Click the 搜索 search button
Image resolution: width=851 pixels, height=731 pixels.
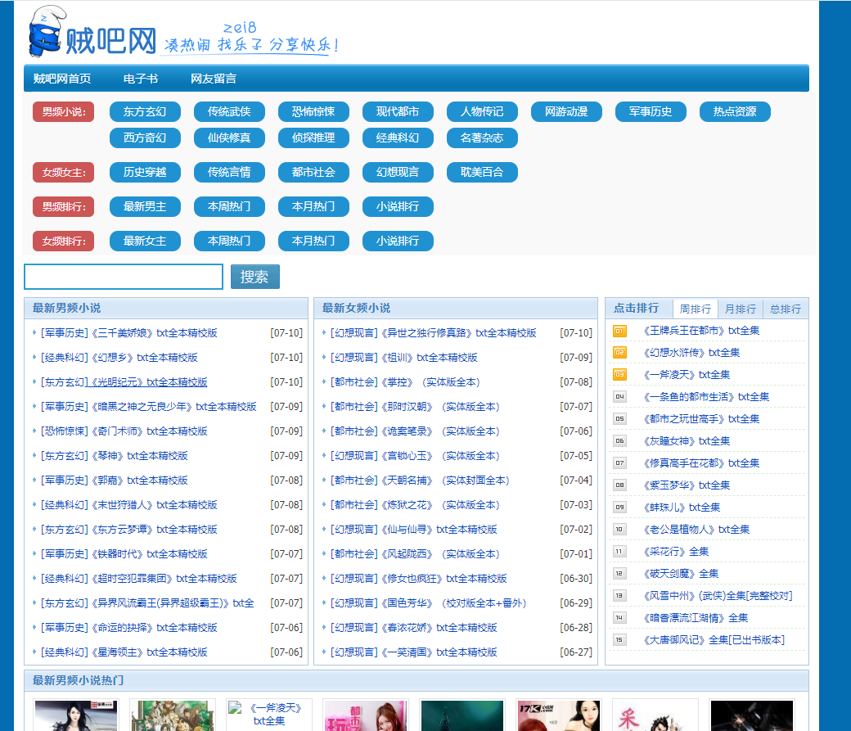(255, 277)
